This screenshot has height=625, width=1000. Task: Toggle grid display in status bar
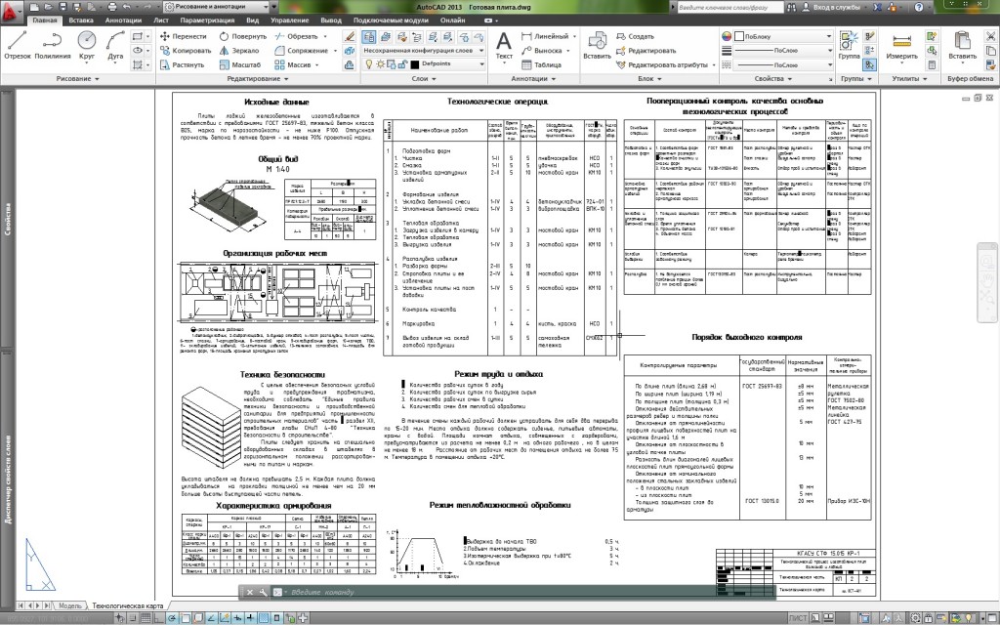point(146,617)
